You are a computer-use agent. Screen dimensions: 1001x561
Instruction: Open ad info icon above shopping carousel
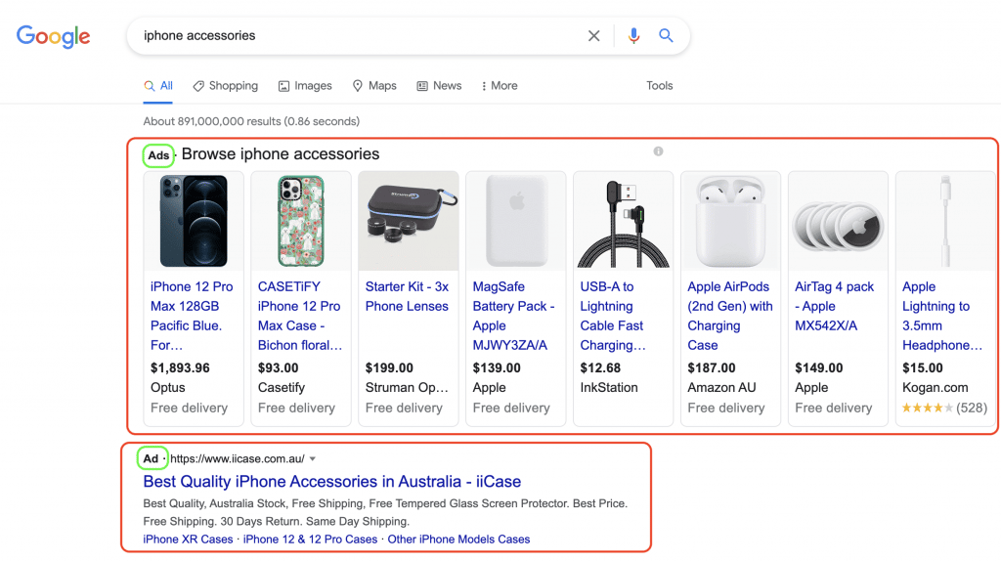(x=658, y=151)
